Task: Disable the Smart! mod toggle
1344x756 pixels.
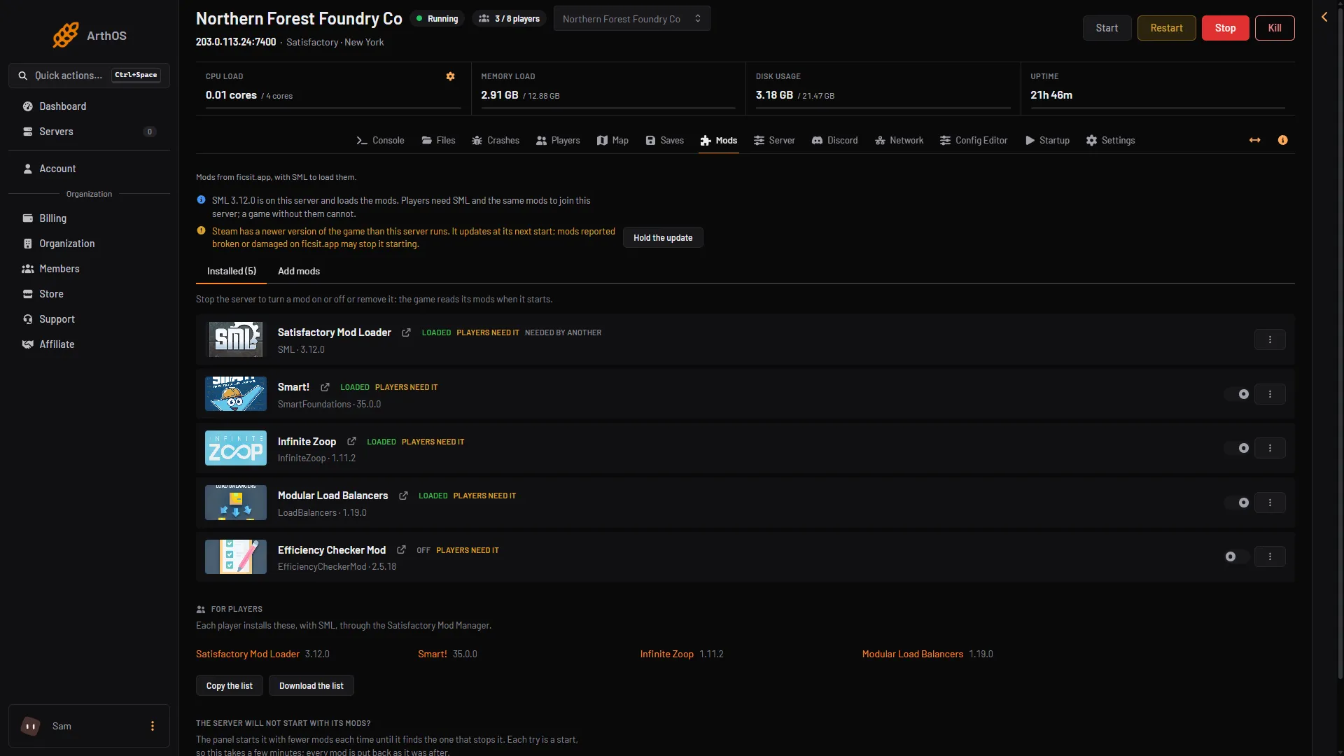Action: (x=1237, y=394)
